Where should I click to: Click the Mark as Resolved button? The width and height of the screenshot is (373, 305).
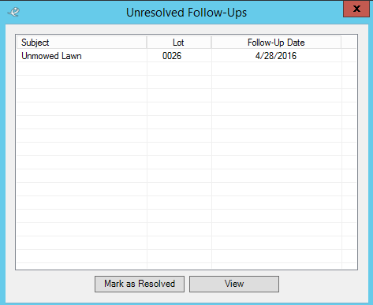click(140, 284)
